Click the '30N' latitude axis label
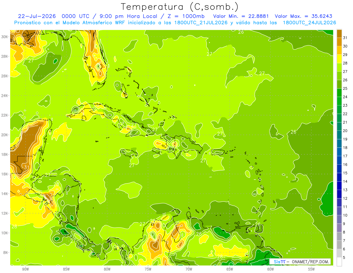This screenshot has width=353, height=273. (x=4, y=37)
